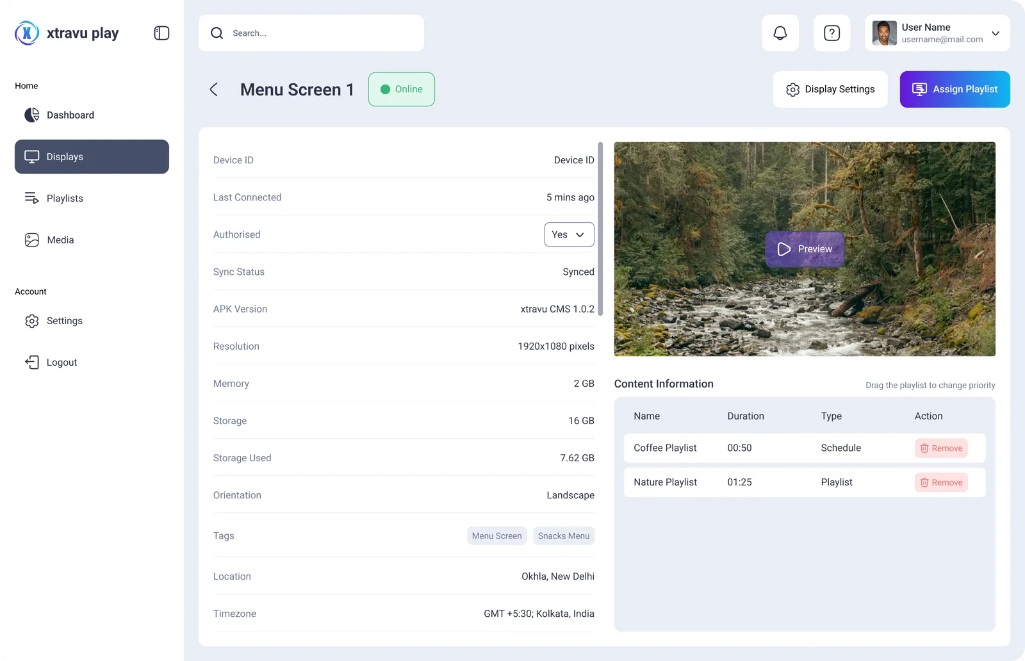Expand the Authorised Yes dropdown

click(569, 234)
